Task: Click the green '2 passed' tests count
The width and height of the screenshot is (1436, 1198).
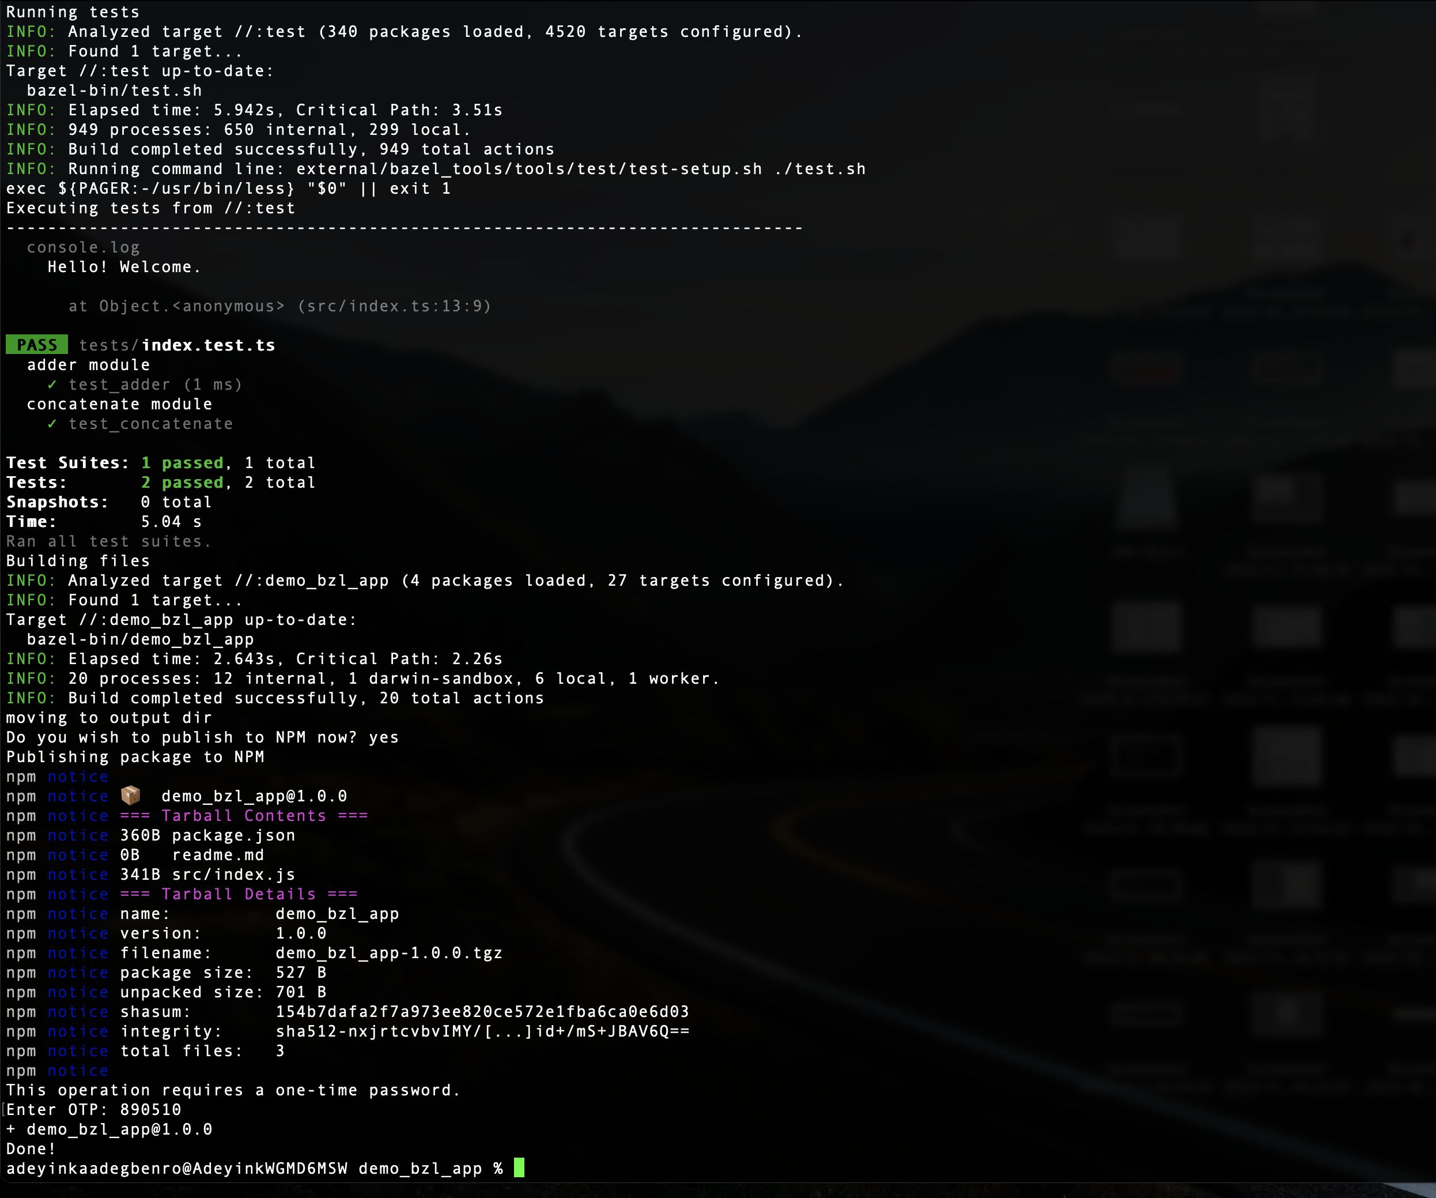Action: (x=183, y=483)
